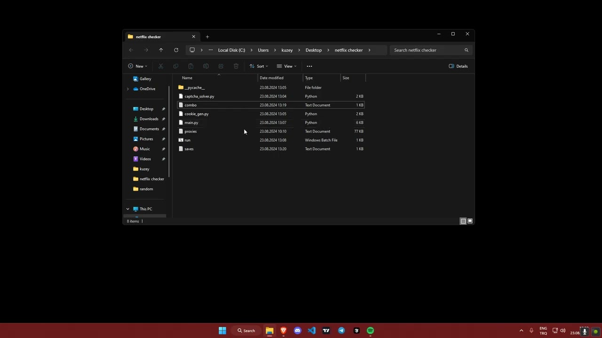Switch to large thumbnails view layout
Screen dimensions: 602x338
470,221
